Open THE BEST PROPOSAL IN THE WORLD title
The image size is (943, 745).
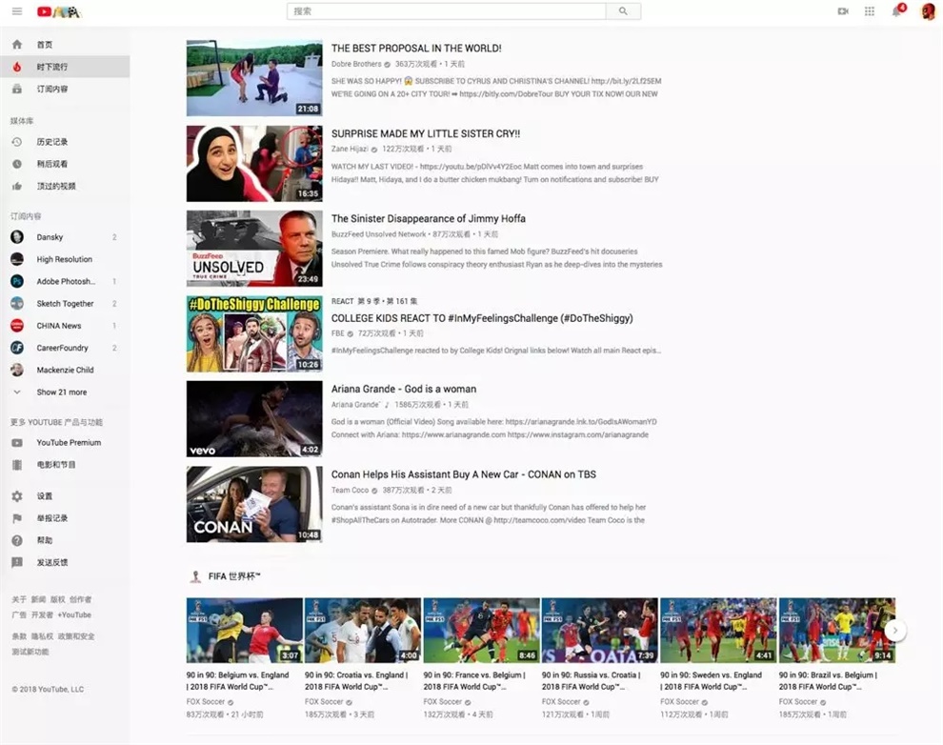coord(416,48)
